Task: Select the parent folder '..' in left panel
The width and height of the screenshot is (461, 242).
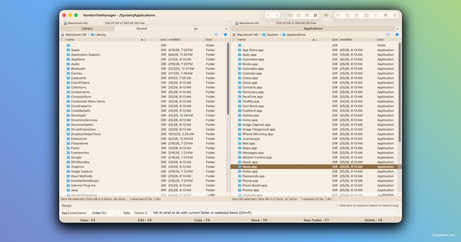Action: coord(144,45)
